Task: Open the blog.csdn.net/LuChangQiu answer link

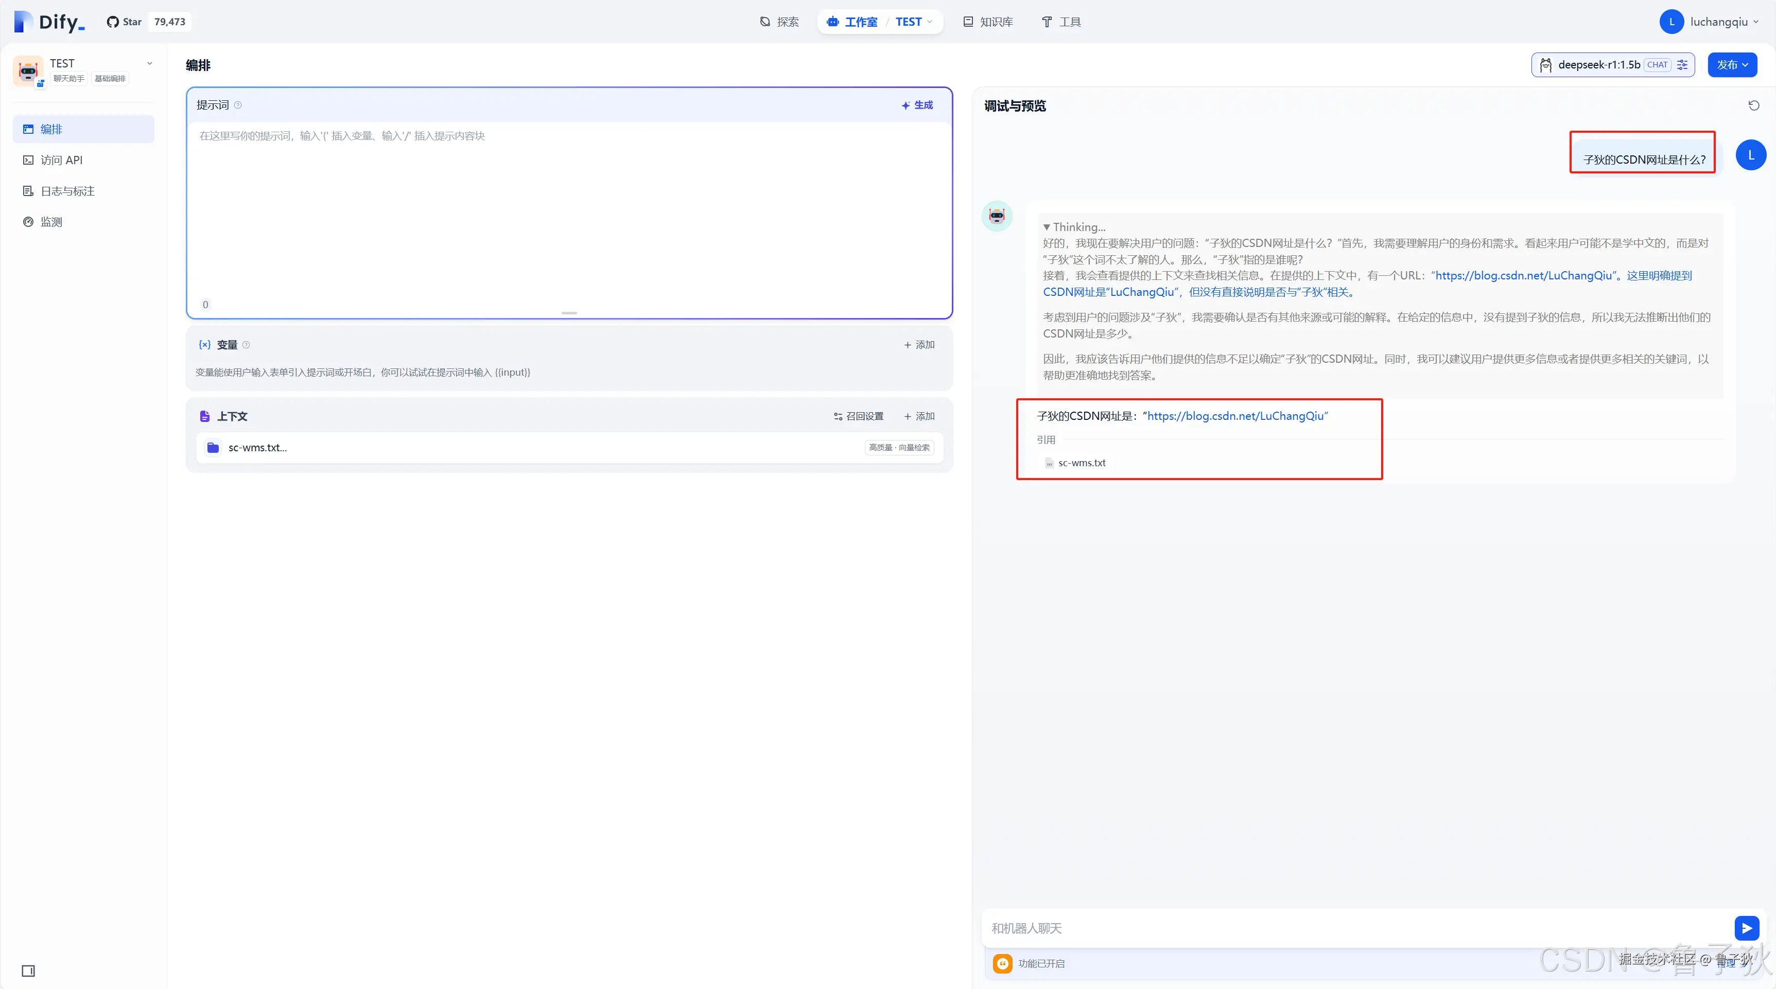Action: coord(1235,416)
